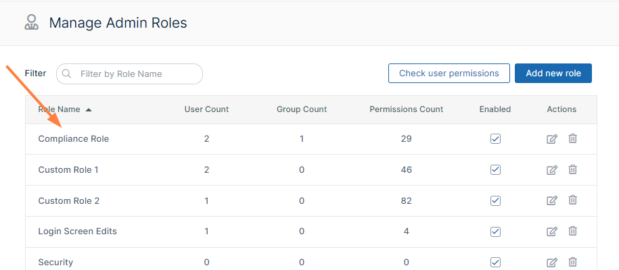Click the Manage Admin Roles header icon

[31, 23]
